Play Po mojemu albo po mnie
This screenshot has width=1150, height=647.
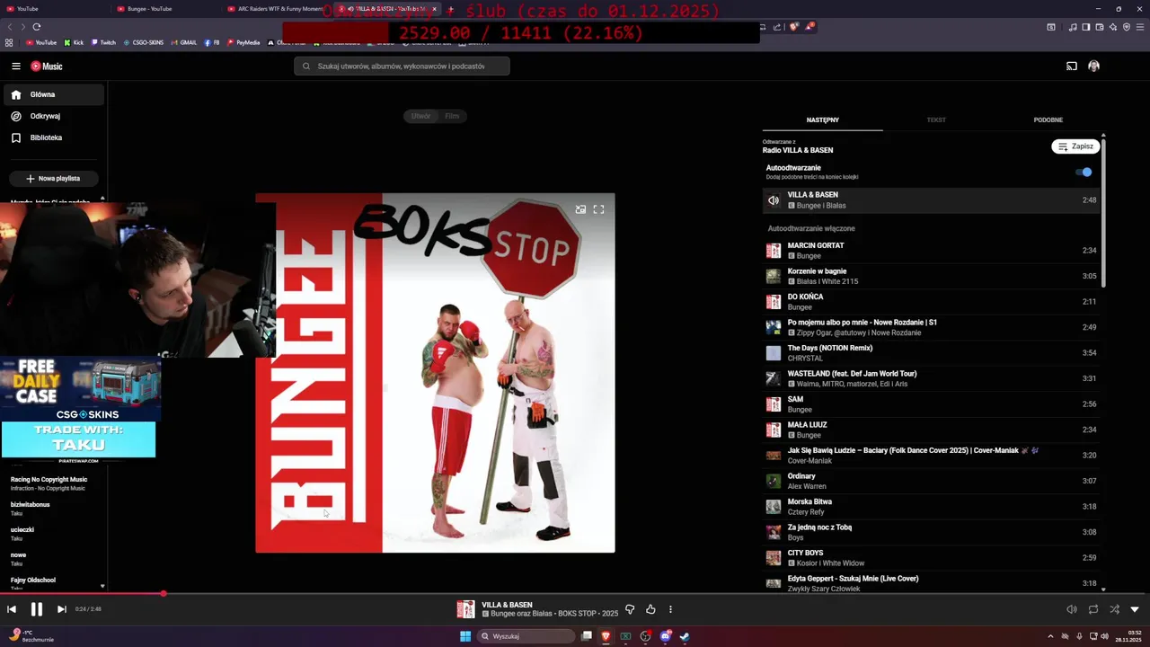pos(931,327)
